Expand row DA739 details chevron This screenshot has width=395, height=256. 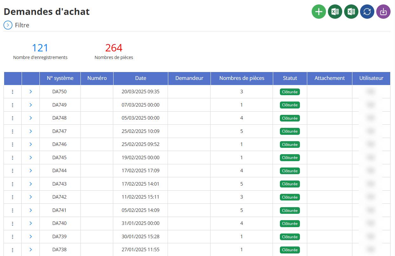click(31, 236)
